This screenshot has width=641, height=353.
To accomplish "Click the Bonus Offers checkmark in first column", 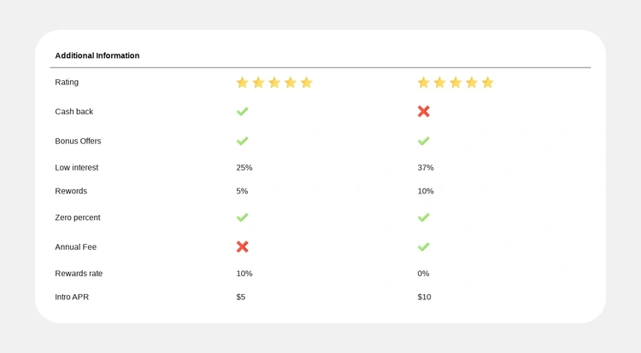I will (243, 141).
